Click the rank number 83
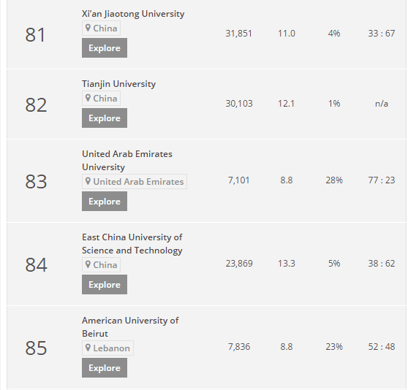The image size is (408, 390). [x=36, y=181]
